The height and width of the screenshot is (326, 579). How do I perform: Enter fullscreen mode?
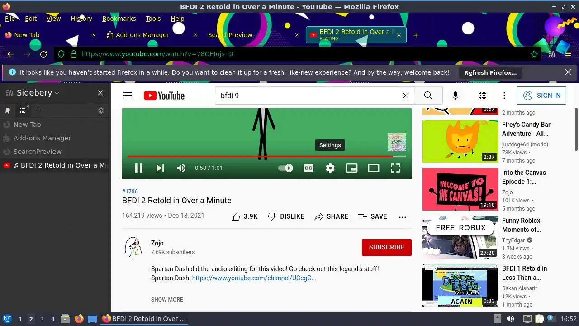(395, 168)
